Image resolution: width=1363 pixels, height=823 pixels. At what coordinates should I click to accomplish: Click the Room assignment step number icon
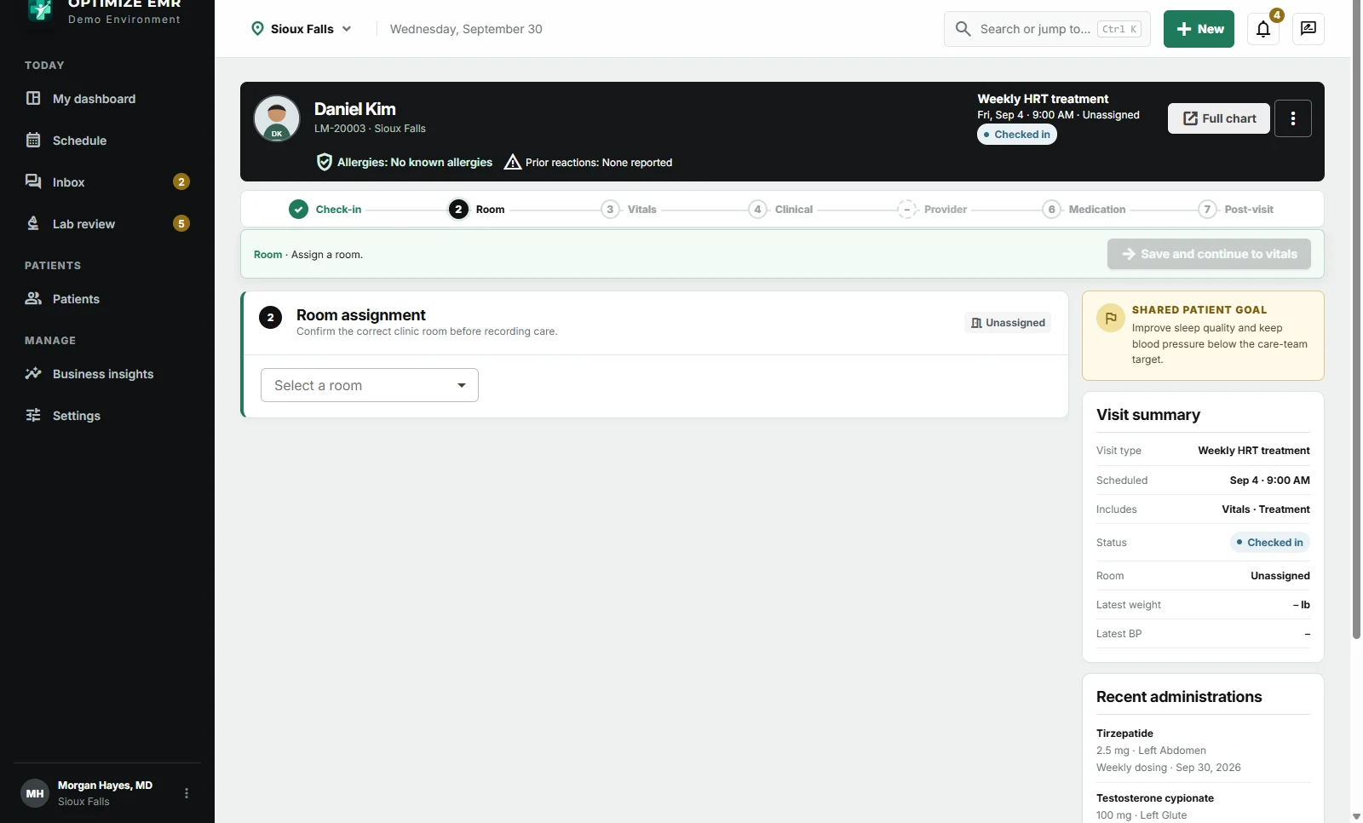click(270, 318)
